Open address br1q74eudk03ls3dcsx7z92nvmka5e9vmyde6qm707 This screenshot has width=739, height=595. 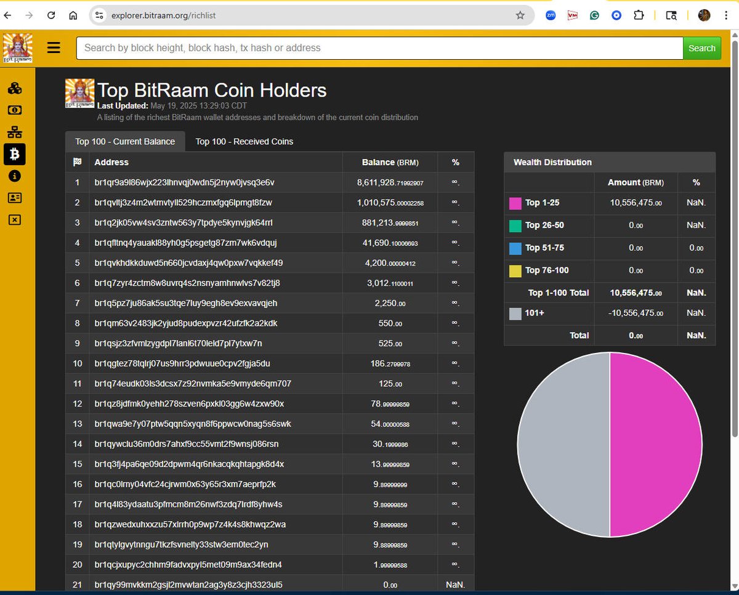click(193, 383)
